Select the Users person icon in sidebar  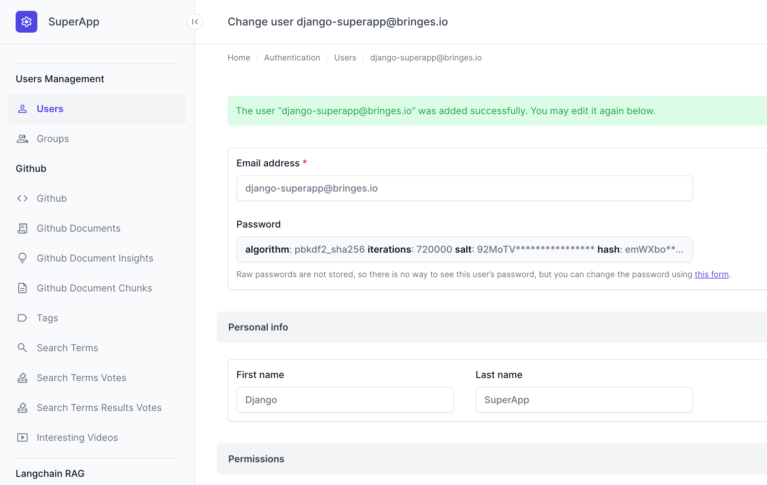(22, 109)
